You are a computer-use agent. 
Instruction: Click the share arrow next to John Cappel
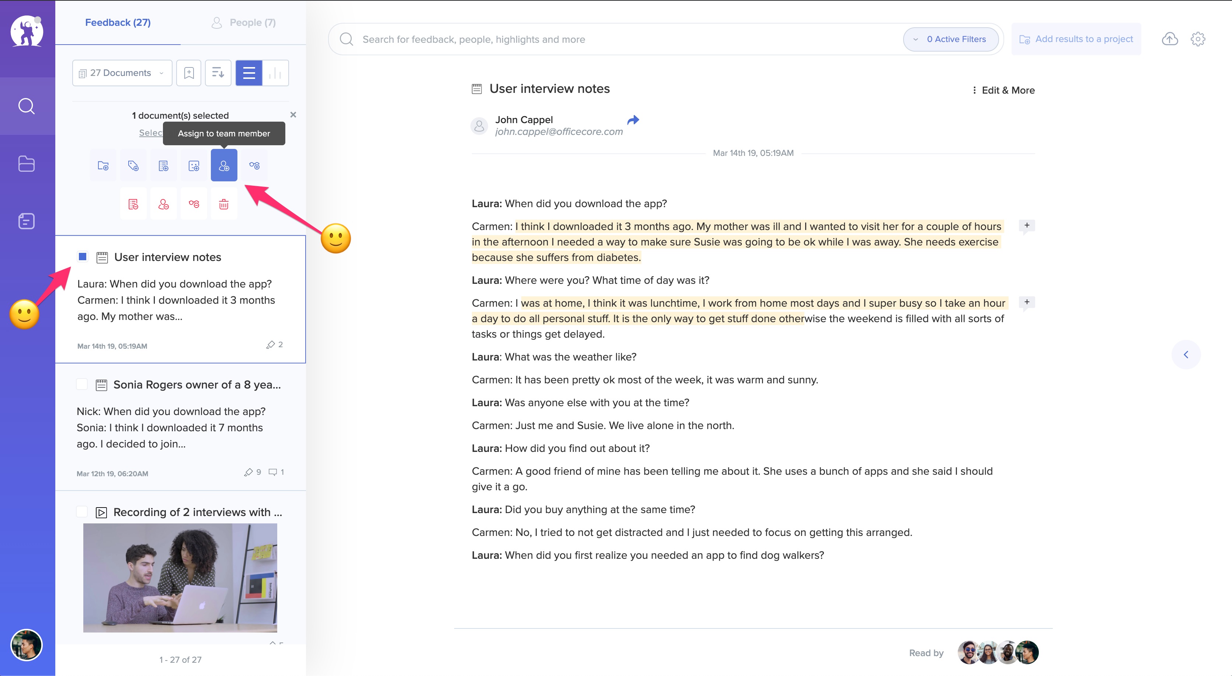pos(633,119)
